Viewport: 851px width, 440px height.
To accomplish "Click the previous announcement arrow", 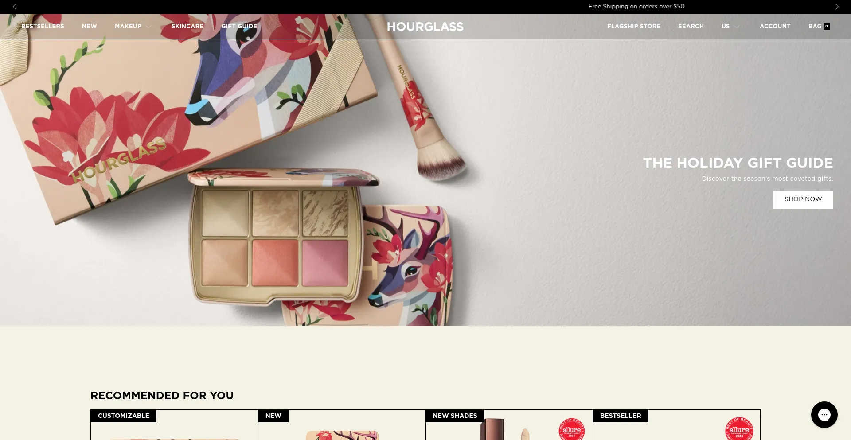I will tap(14, 7).
